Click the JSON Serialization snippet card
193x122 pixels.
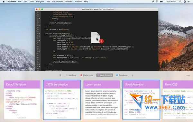[62, 100]
